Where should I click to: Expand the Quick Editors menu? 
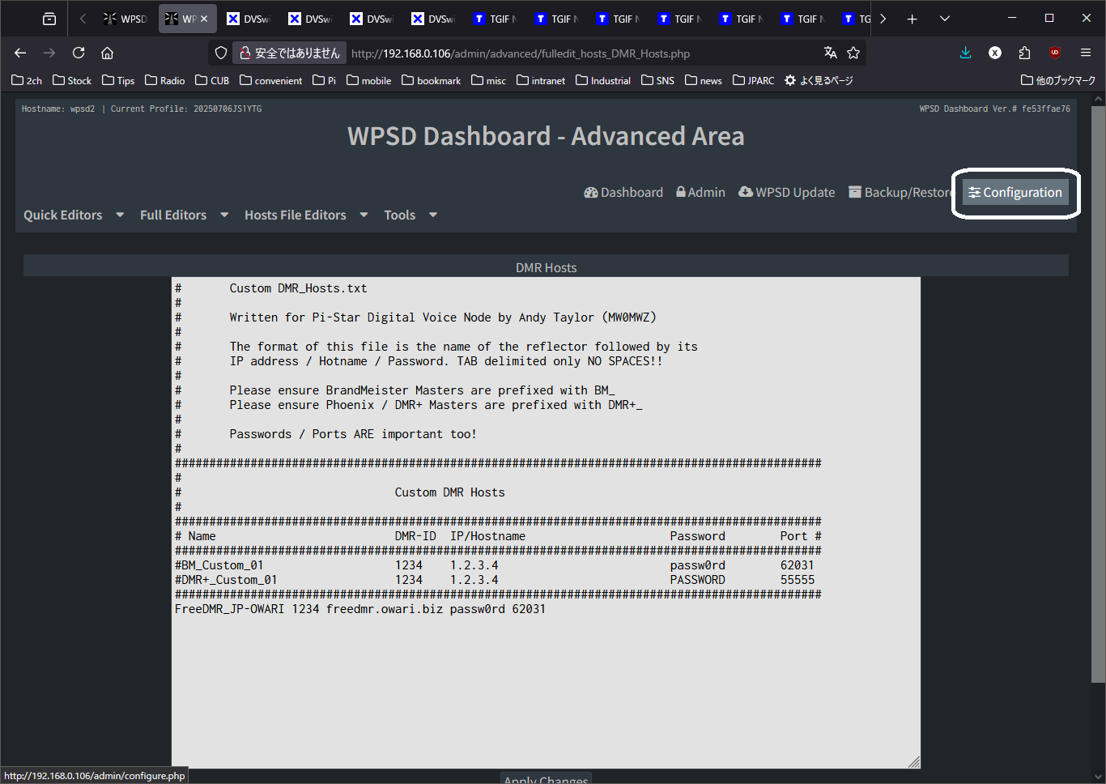tap(74, 215)
